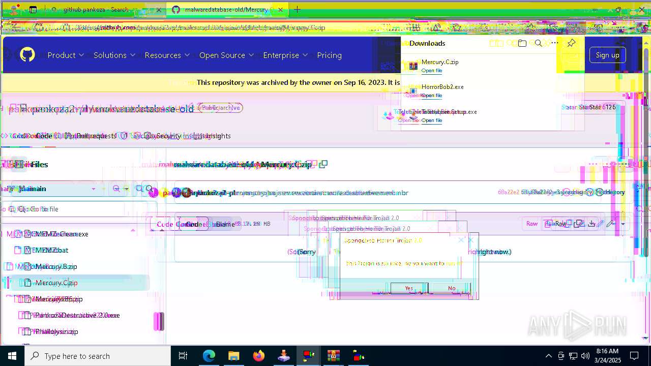Open the Pricing page

click(x=329, y=55)
